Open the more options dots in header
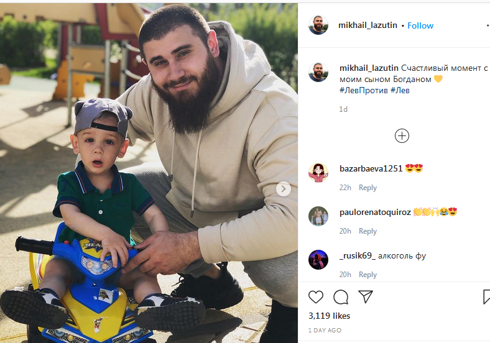The height and width of the screenshot is (343, 490). (x=488, y=25)
